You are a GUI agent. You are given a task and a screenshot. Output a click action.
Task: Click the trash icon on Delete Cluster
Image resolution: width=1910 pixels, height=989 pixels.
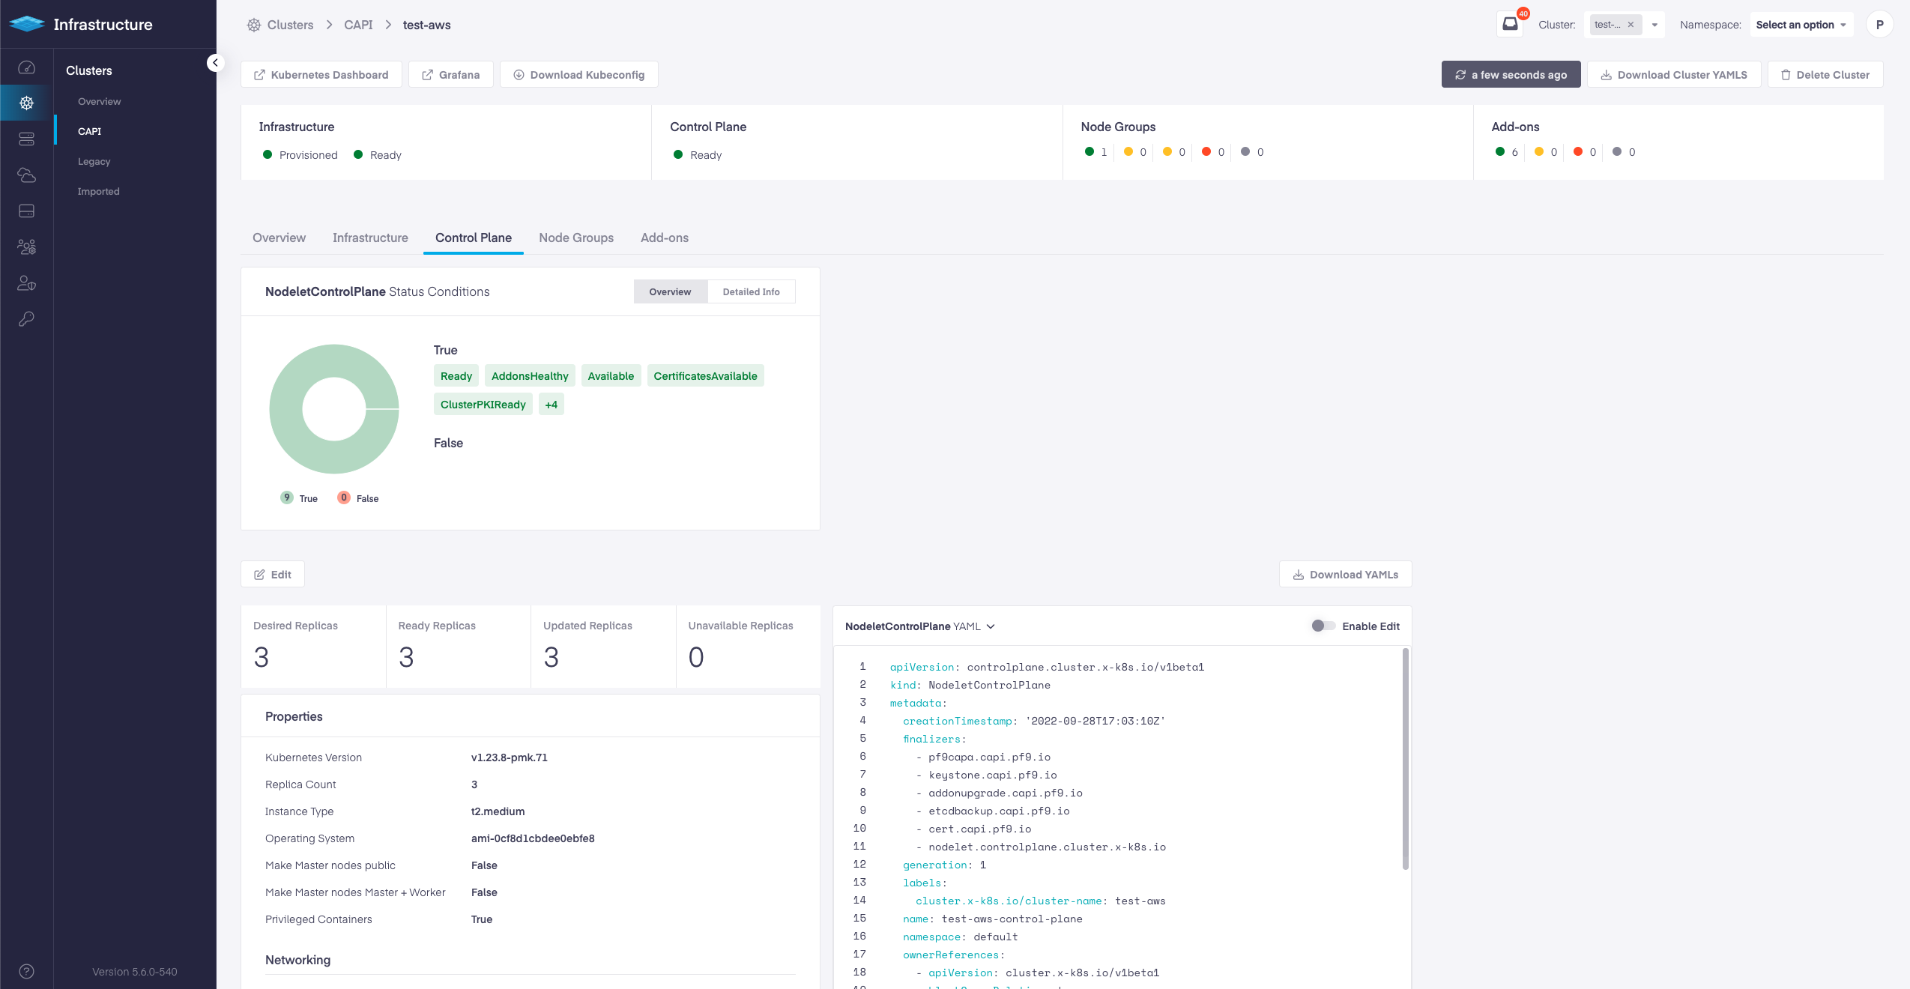point(1786,75)
